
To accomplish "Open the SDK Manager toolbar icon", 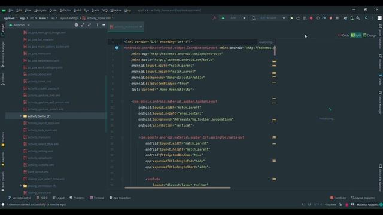I will [358, 18].
